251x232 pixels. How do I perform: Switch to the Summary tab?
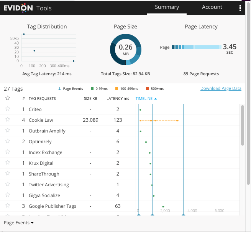167,7
